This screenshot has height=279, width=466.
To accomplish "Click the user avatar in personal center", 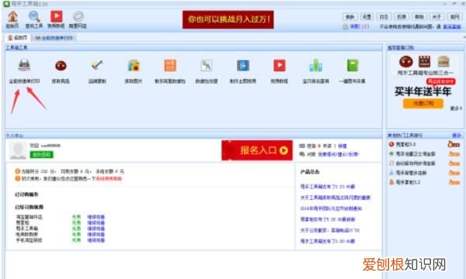I will (x=18, y=150).
